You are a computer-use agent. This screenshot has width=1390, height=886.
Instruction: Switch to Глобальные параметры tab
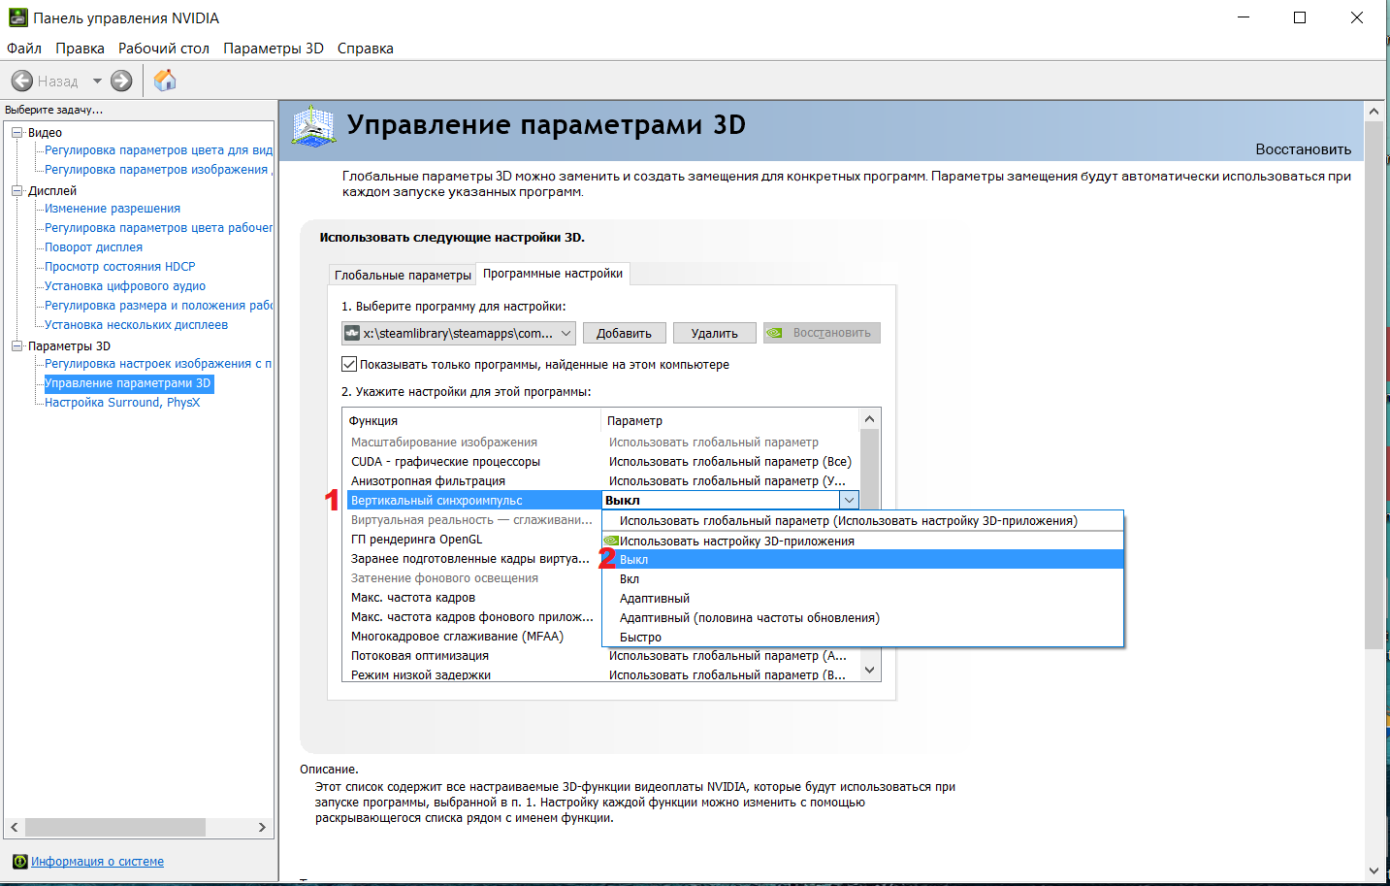[x=403, y=275]
